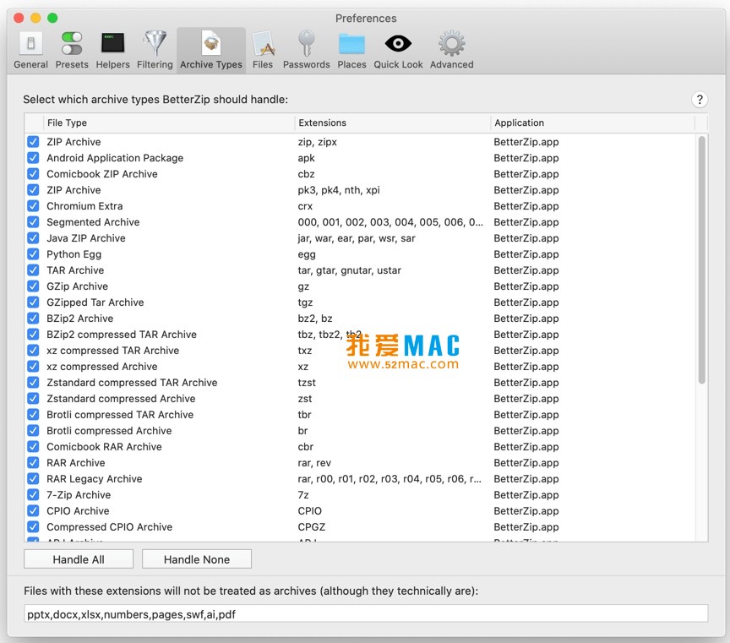Screen dimensions: 730x643
Task: Toggle the Android Application Package checkbox
Action: tap(33, 158)
